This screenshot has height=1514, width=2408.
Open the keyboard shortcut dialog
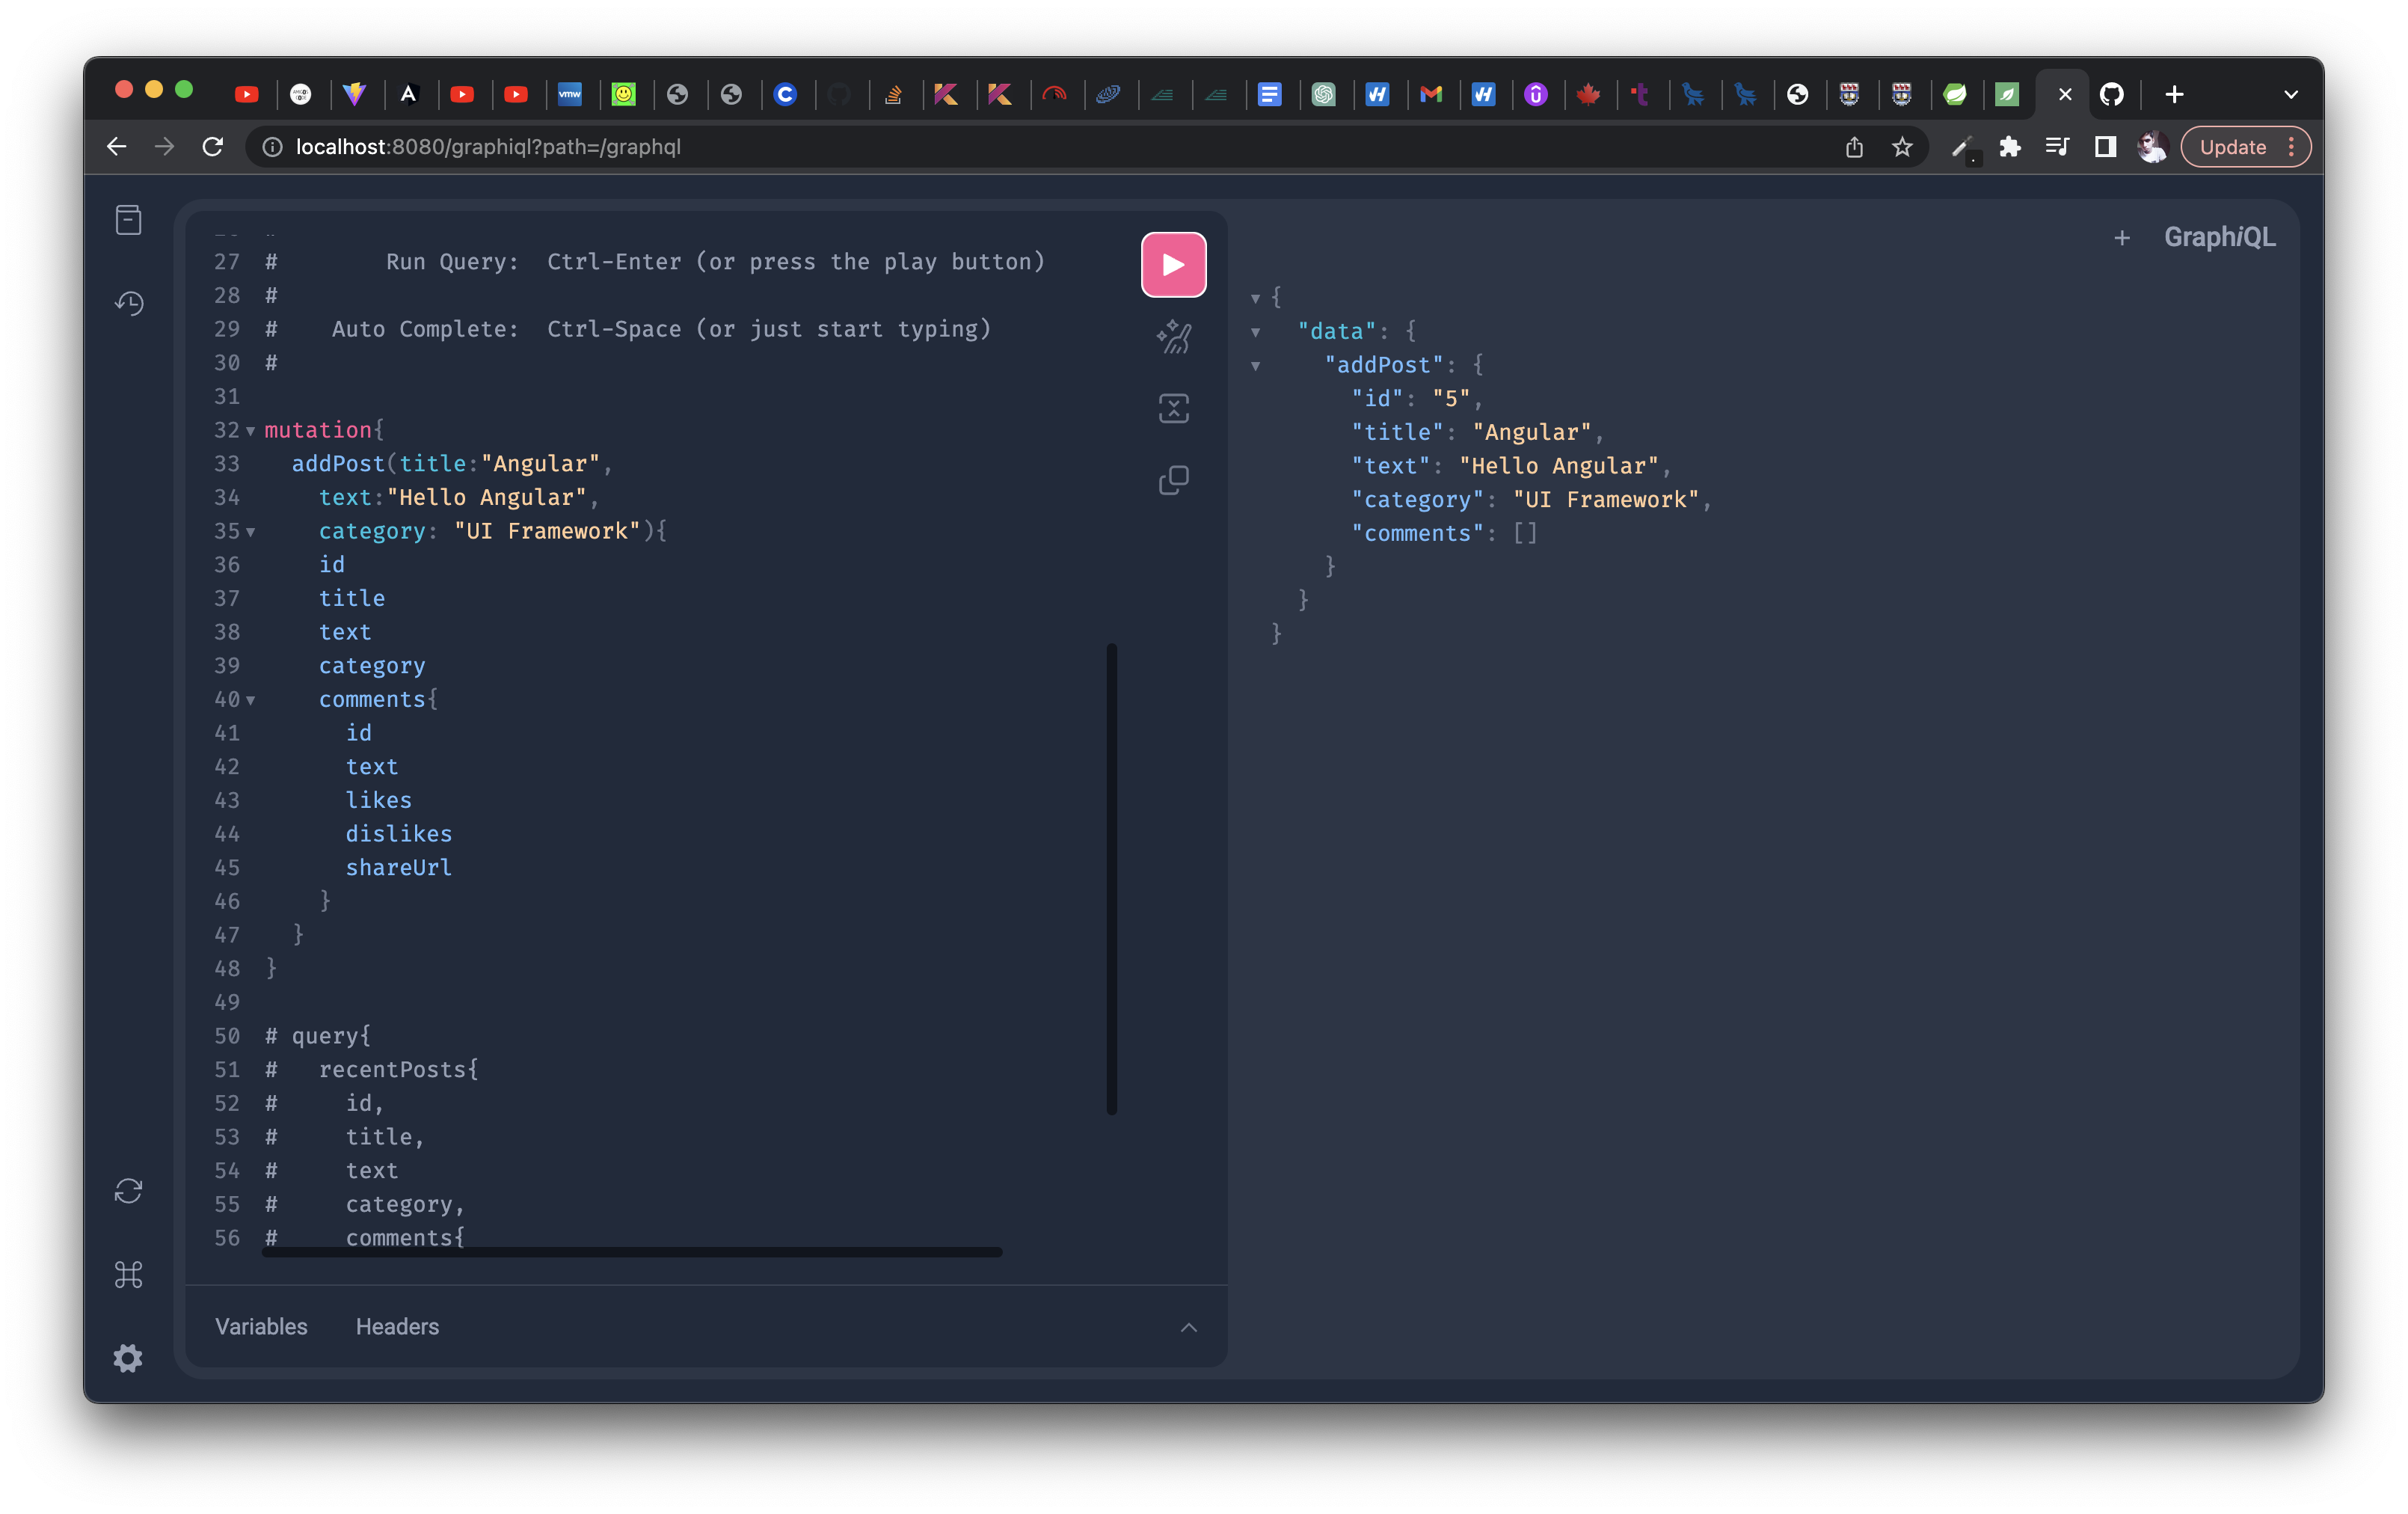128,1274
